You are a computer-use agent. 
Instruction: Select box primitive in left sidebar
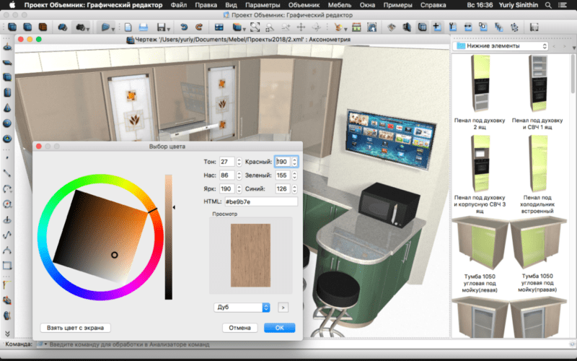coord(7,77)
